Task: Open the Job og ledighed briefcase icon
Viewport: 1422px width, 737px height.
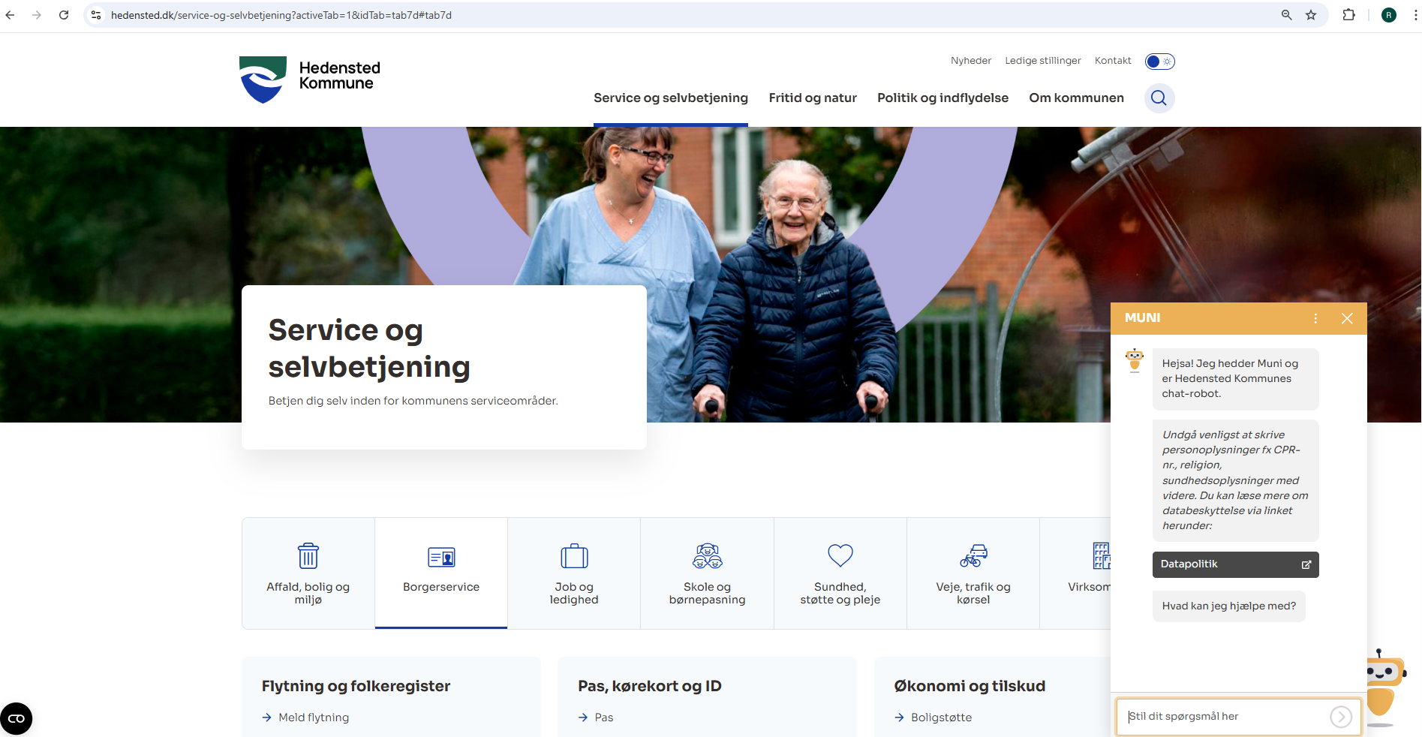Action: point(574,556)
